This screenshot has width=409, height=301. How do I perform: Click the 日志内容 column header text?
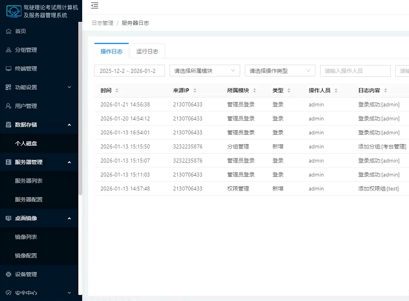(369, 90)
